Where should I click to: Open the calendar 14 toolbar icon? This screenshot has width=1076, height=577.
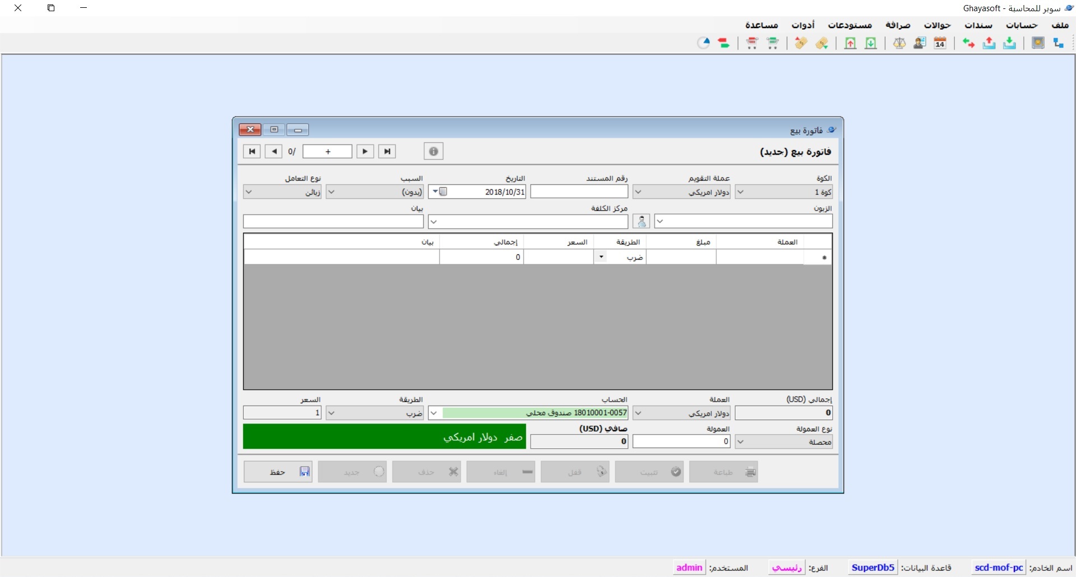click(x=940, y=43)
